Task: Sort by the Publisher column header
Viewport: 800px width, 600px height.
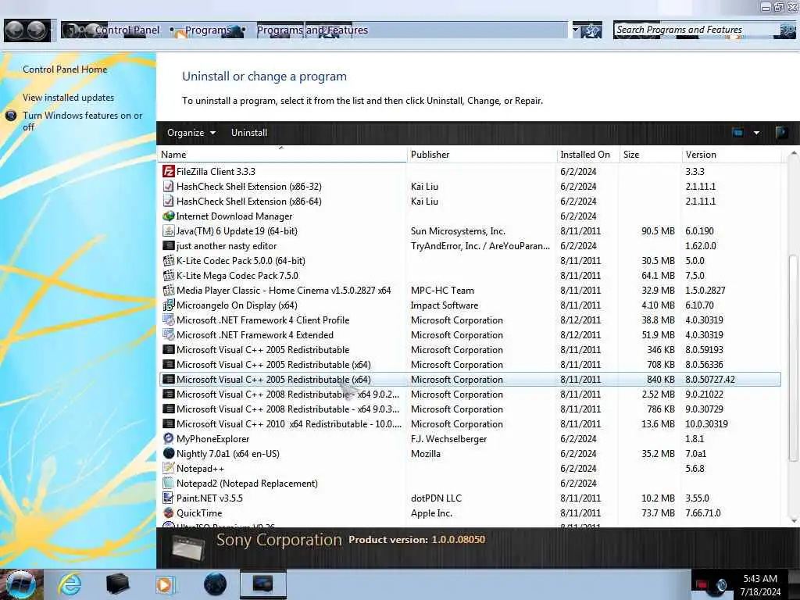Action: click(x=481, y=154)
